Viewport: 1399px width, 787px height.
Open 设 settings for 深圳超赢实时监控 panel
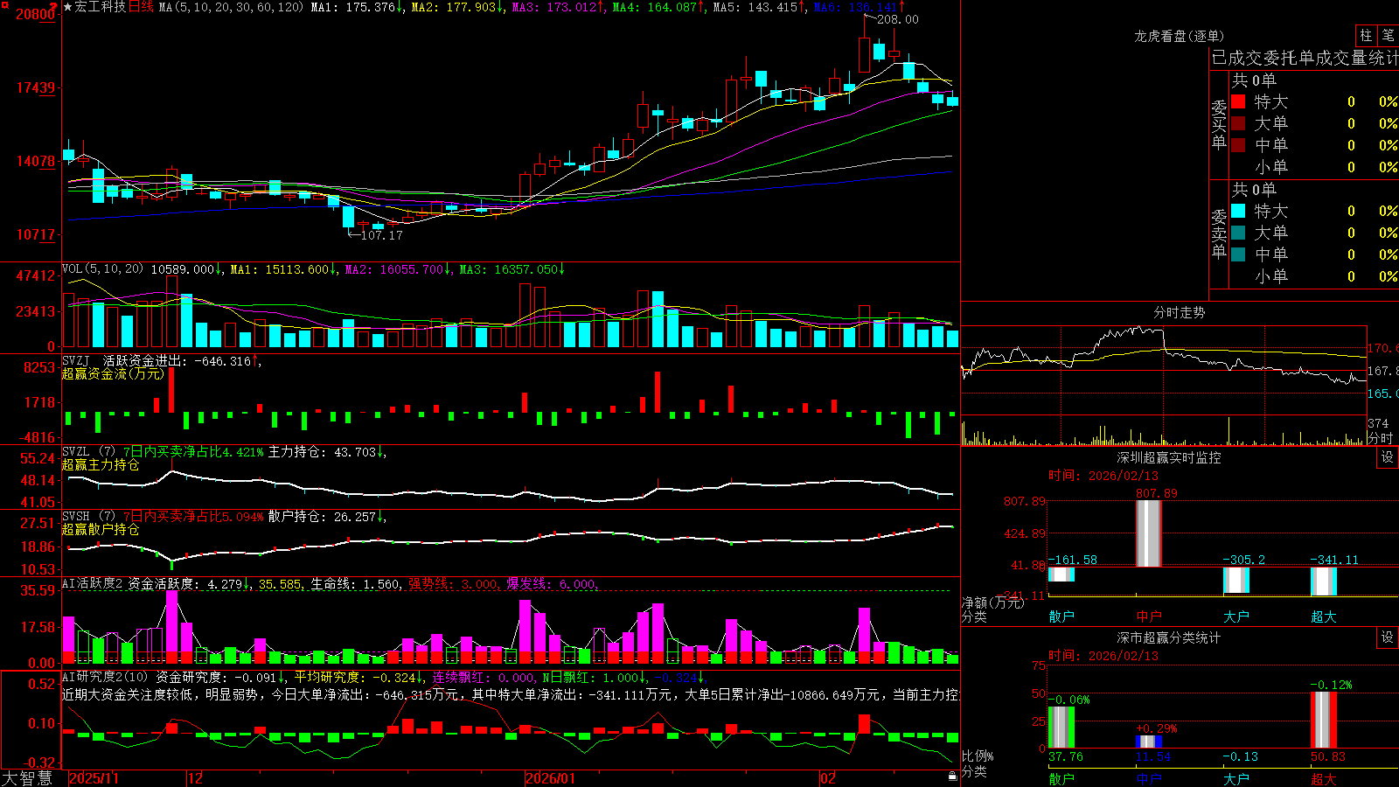[x=1388, y=457]
